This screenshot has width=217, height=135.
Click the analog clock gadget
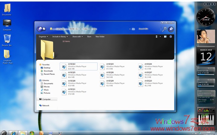pos(206,17)
